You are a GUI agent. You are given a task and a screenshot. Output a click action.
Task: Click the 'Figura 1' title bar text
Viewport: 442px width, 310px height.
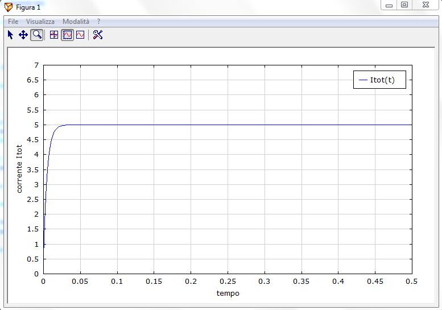click(28, 7)
